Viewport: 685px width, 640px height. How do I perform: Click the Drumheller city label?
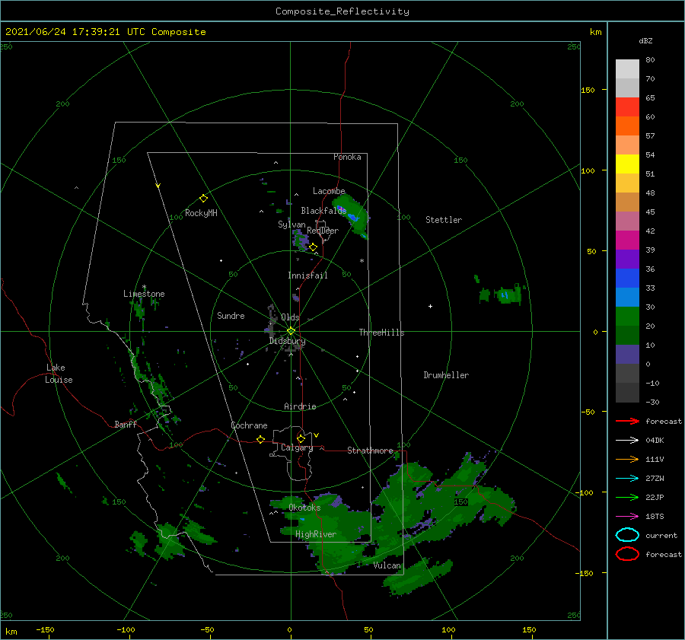coord(446,375)
